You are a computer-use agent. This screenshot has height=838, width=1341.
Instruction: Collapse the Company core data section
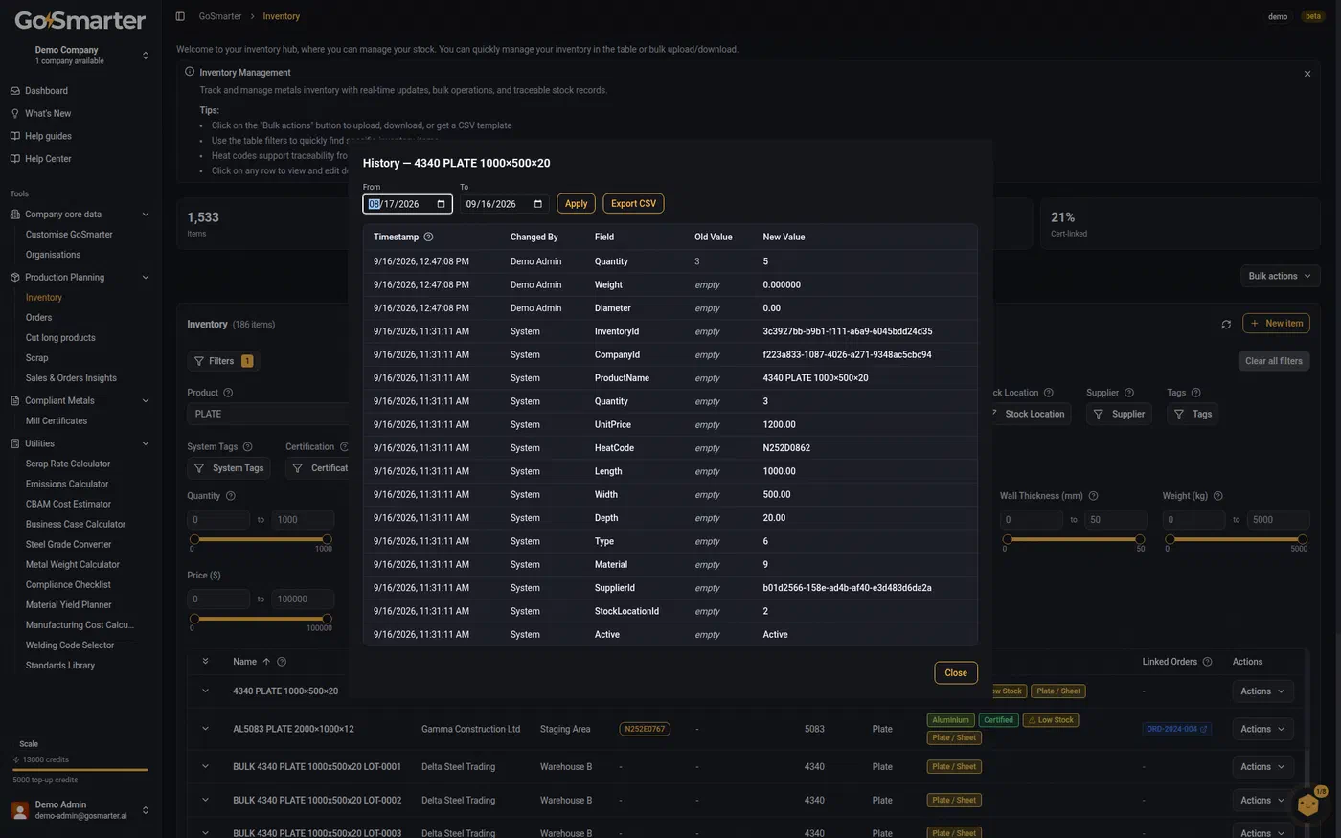point(146,215)
